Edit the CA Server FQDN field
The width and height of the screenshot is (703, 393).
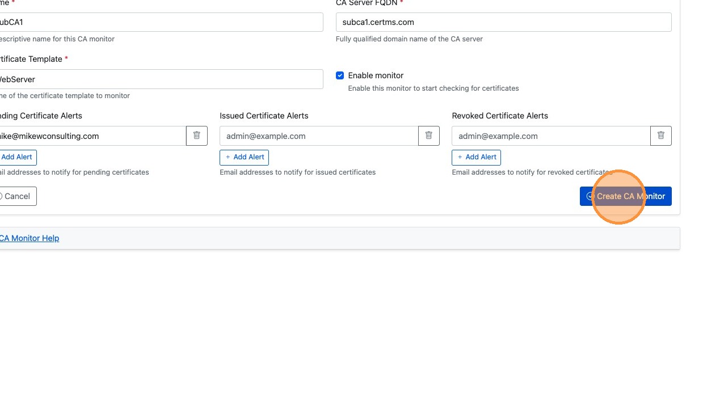(x=504, y=22)
